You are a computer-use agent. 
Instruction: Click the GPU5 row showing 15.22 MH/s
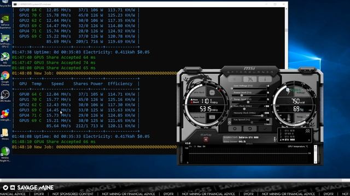pyautogui.click(x=77, y=36)
